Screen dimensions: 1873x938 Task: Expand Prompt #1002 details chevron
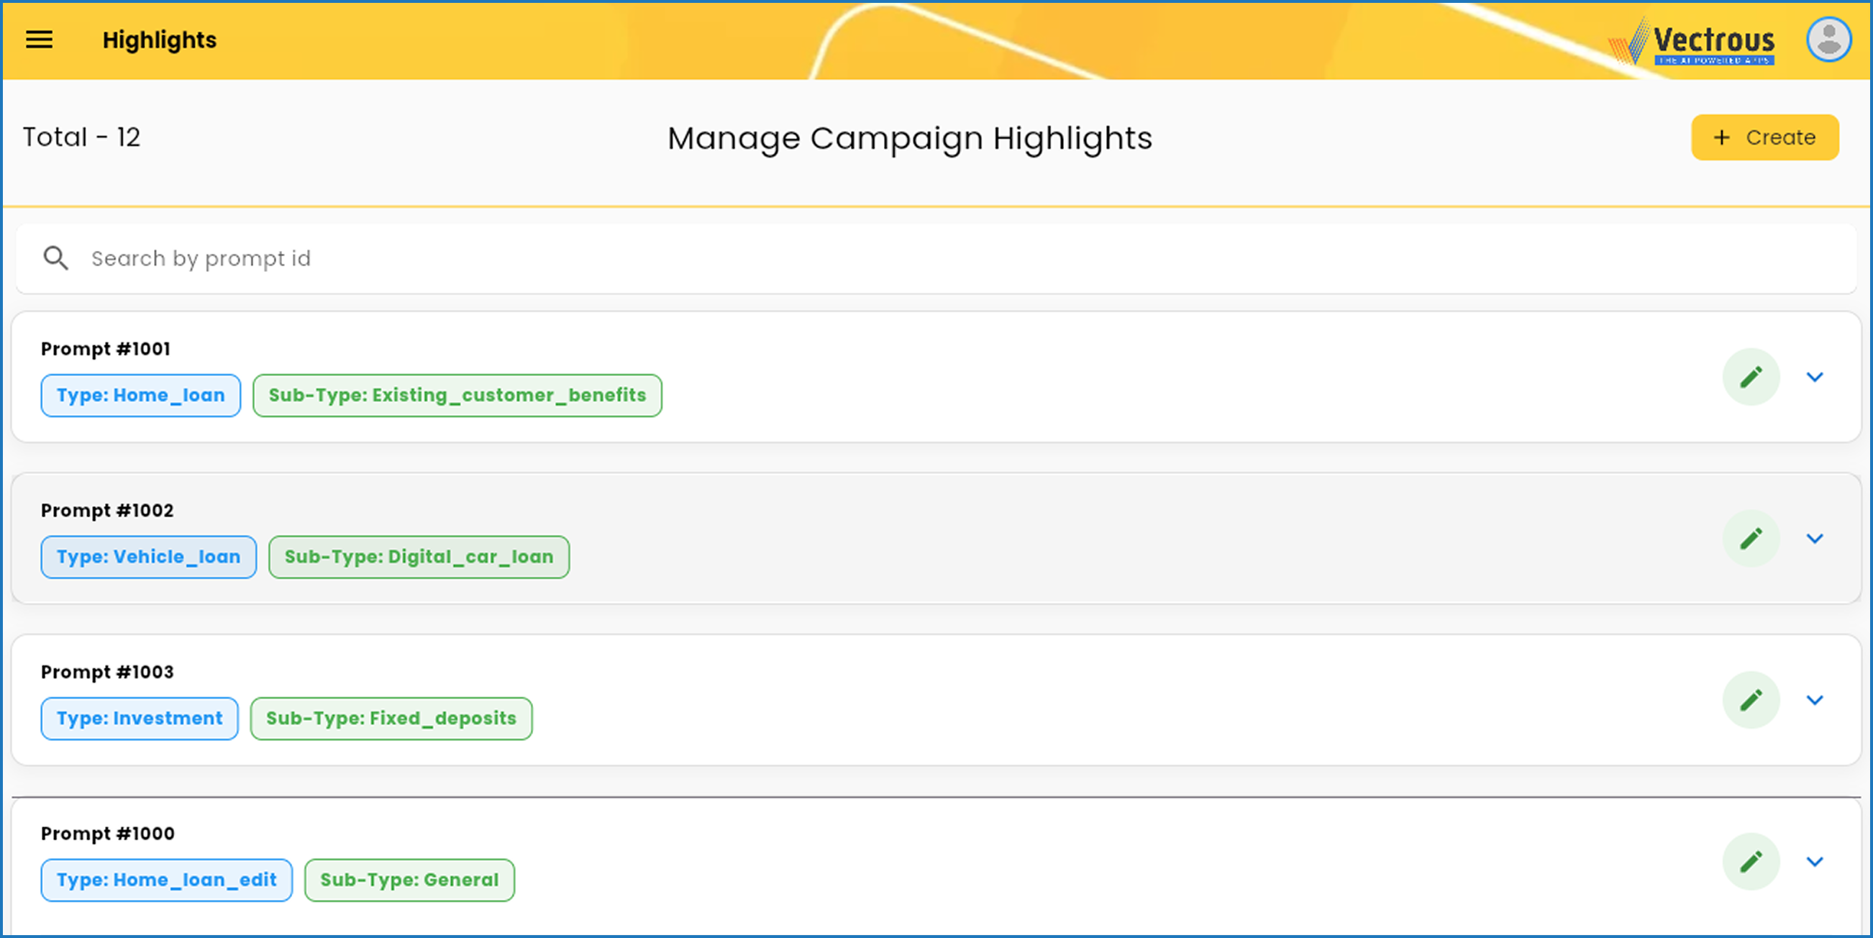(x=1815, y=538)
